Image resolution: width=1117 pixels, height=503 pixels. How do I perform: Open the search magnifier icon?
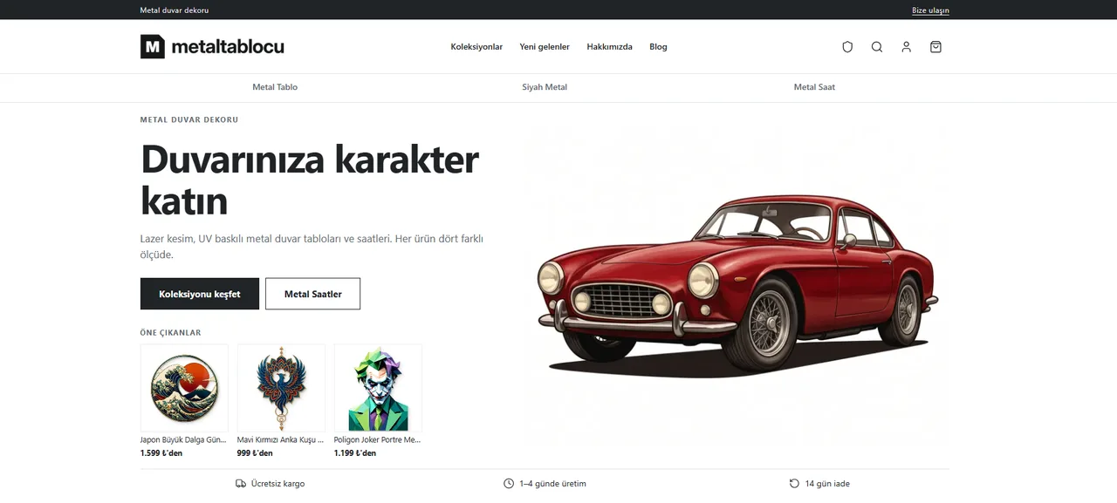click(877, 47)
